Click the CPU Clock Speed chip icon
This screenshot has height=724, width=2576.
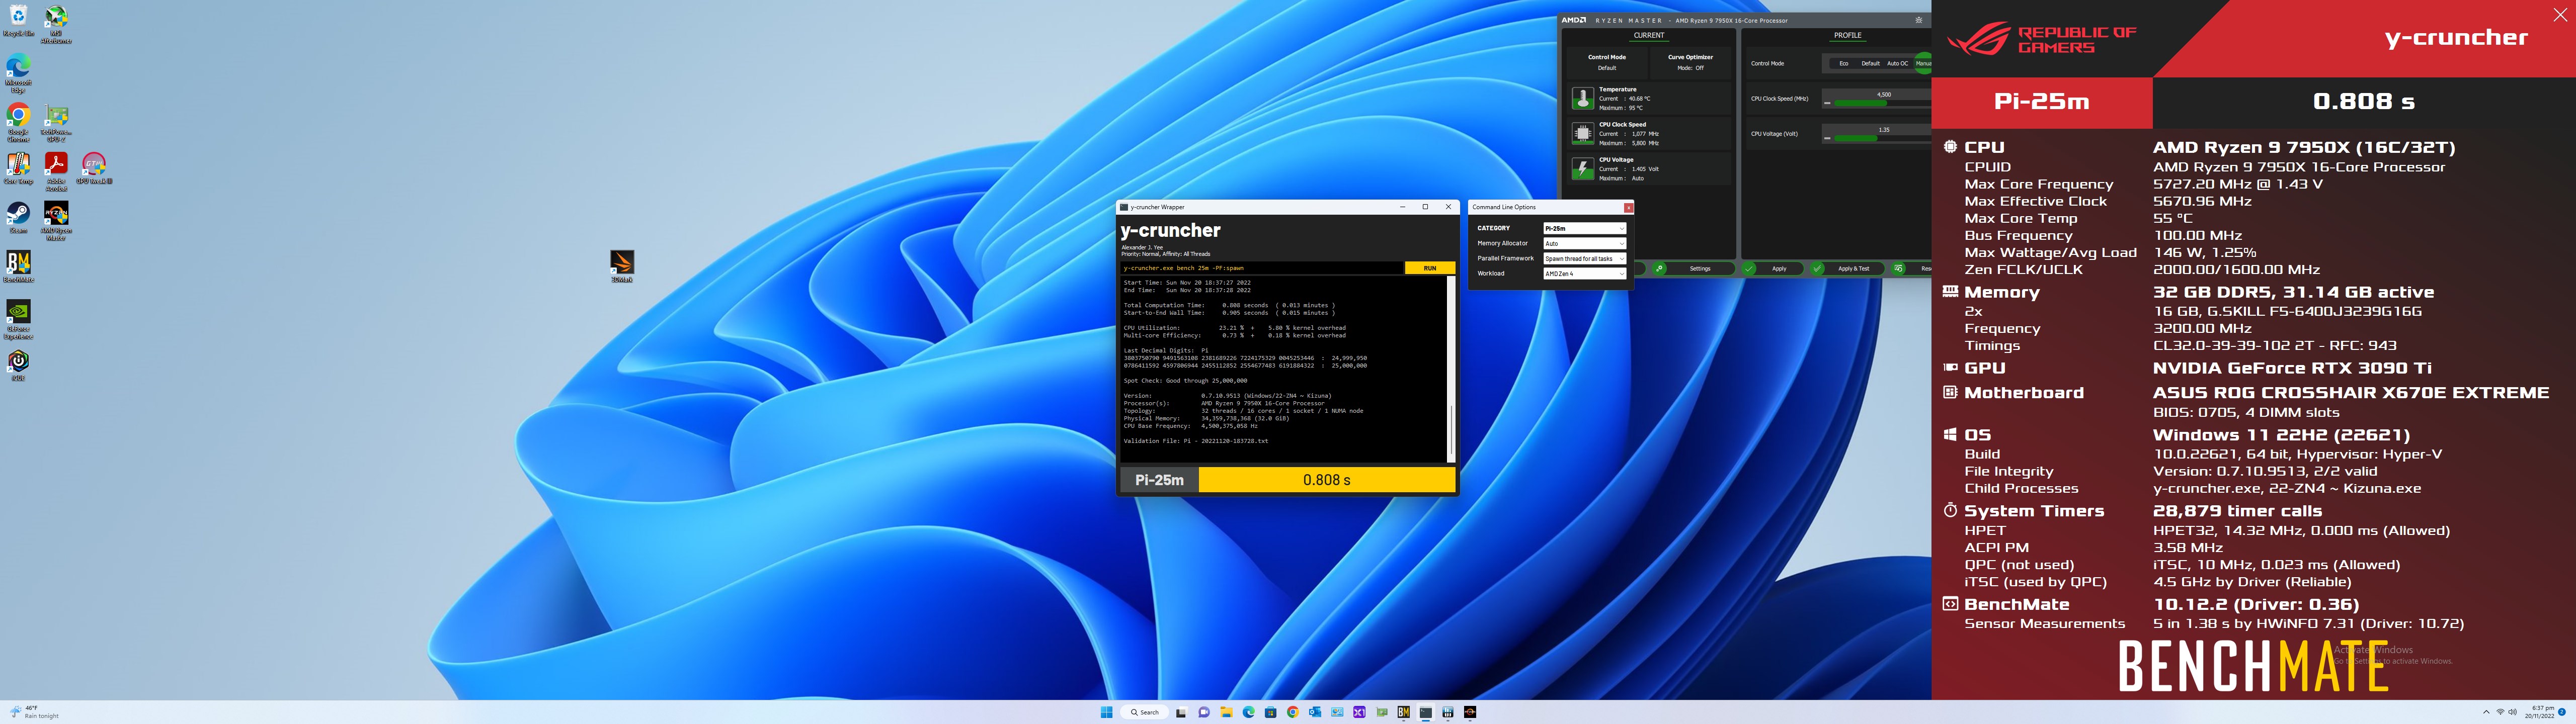point(1583,134)
